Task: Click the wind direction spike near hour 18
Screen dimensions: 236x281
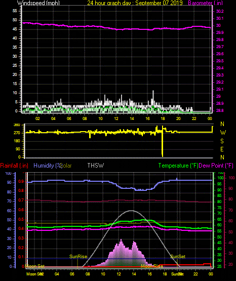Action: (x=163, y=142)
